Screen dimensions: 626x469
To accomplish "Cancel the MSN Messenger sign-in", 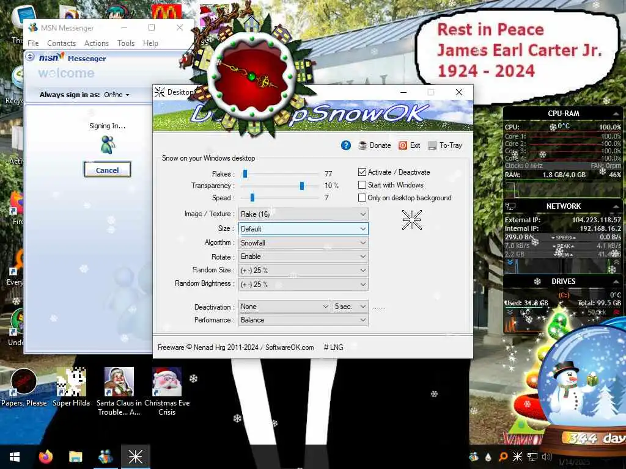I will coord(108,170).
